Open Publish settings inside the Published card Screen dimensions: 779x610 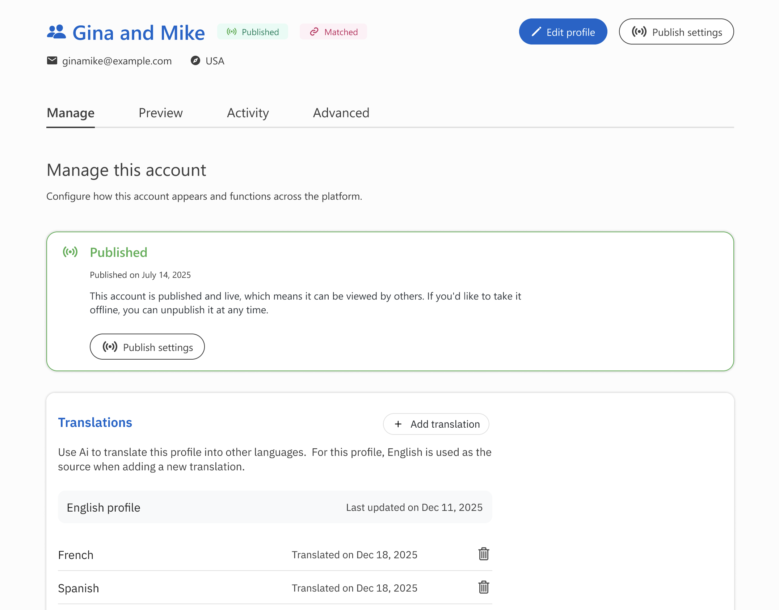pyautogui.click(x=147, y=347)
